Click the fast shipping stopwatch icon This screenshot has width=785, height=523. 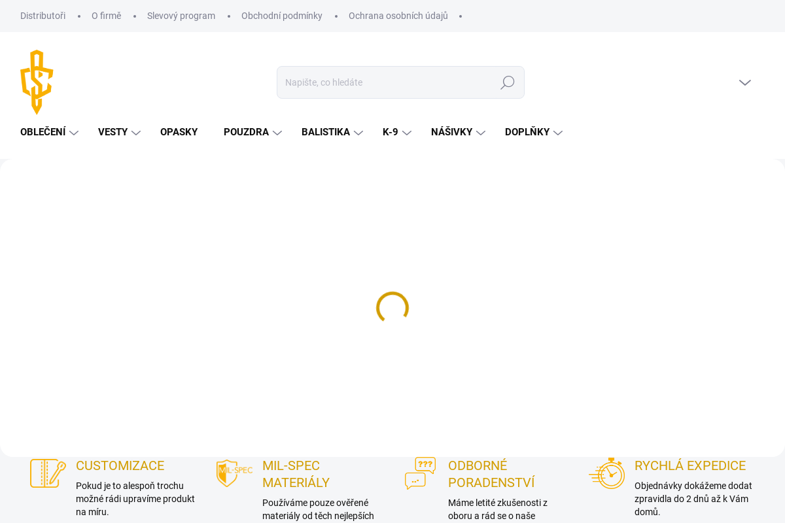coord(607,473)
